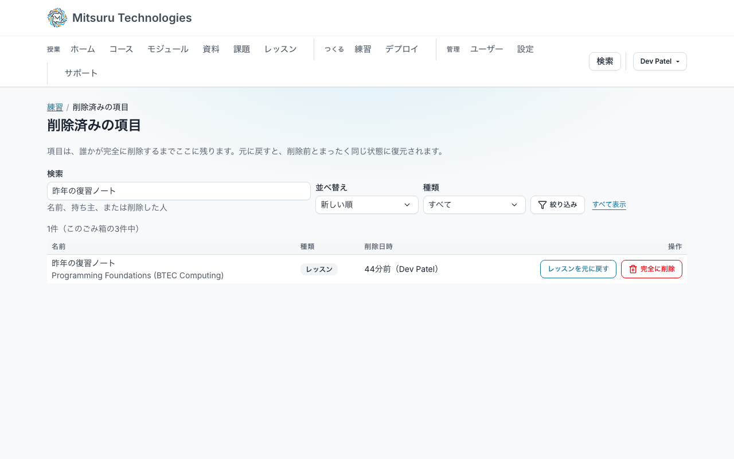Click the Mitsuru Technologies logo icon

57,18
